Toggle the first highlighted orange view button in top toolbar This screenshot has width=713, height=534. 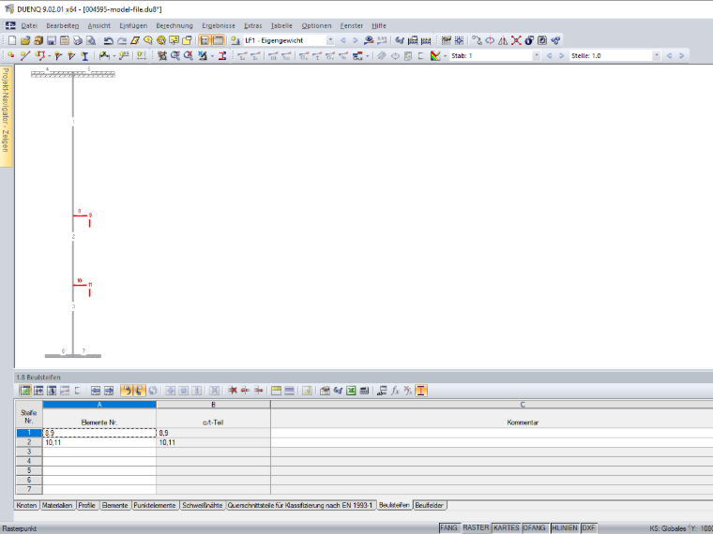point(205,40)
